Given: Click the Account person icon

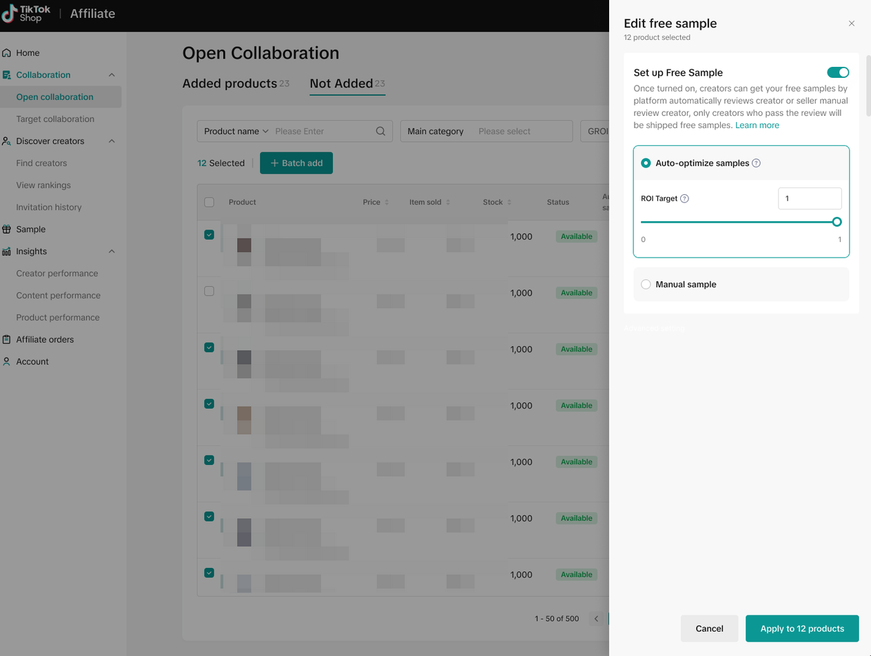Looking at the screenshot, I should [7, 362].
